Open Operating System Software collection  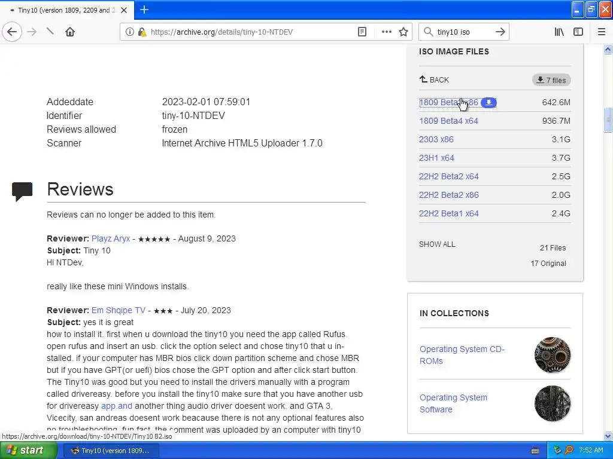click(x=454, y=403)
